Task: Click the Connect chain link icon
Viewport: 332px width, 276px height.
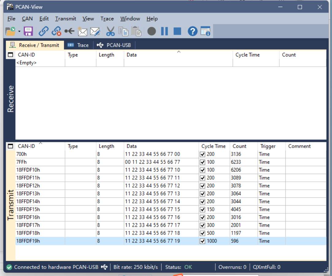Action: pos(44,31)
